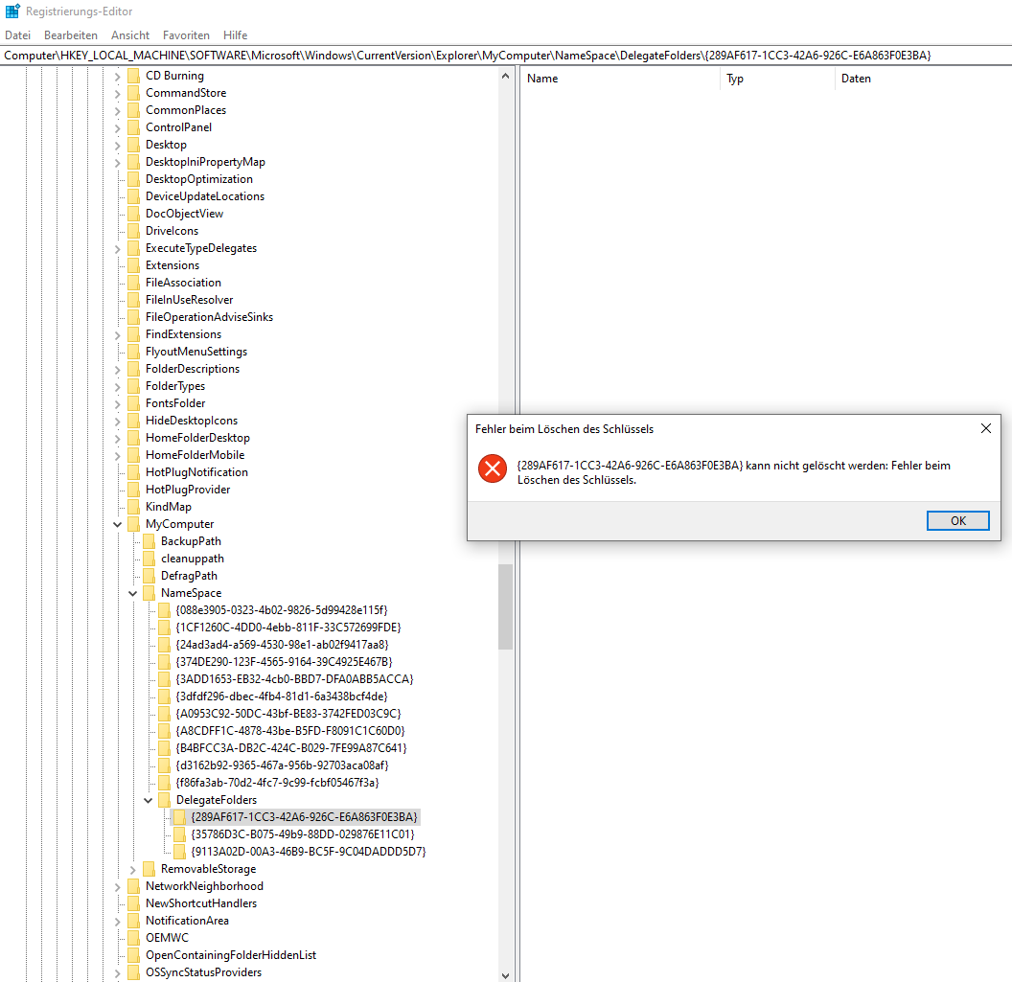Collapse the NameSpace tree node

tap(132, 592)
